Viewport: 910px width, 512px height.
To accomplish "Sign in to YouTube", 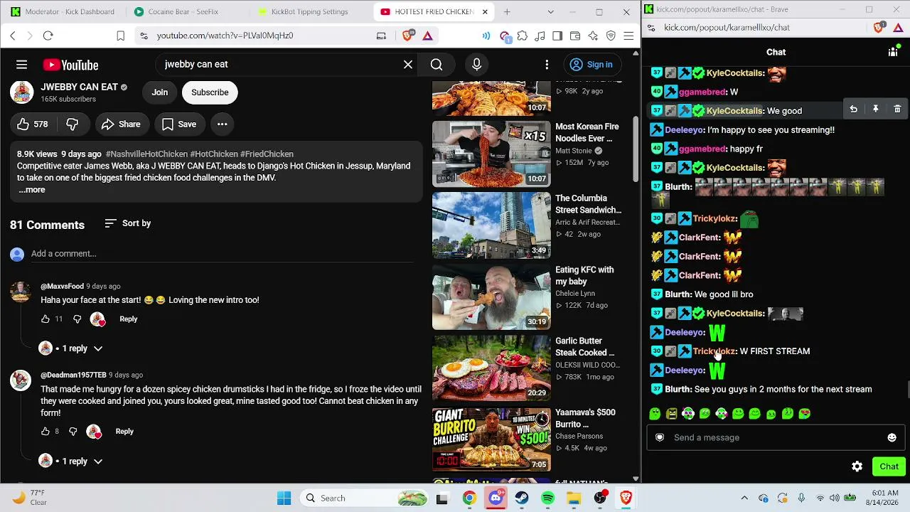I will point(591,65).
